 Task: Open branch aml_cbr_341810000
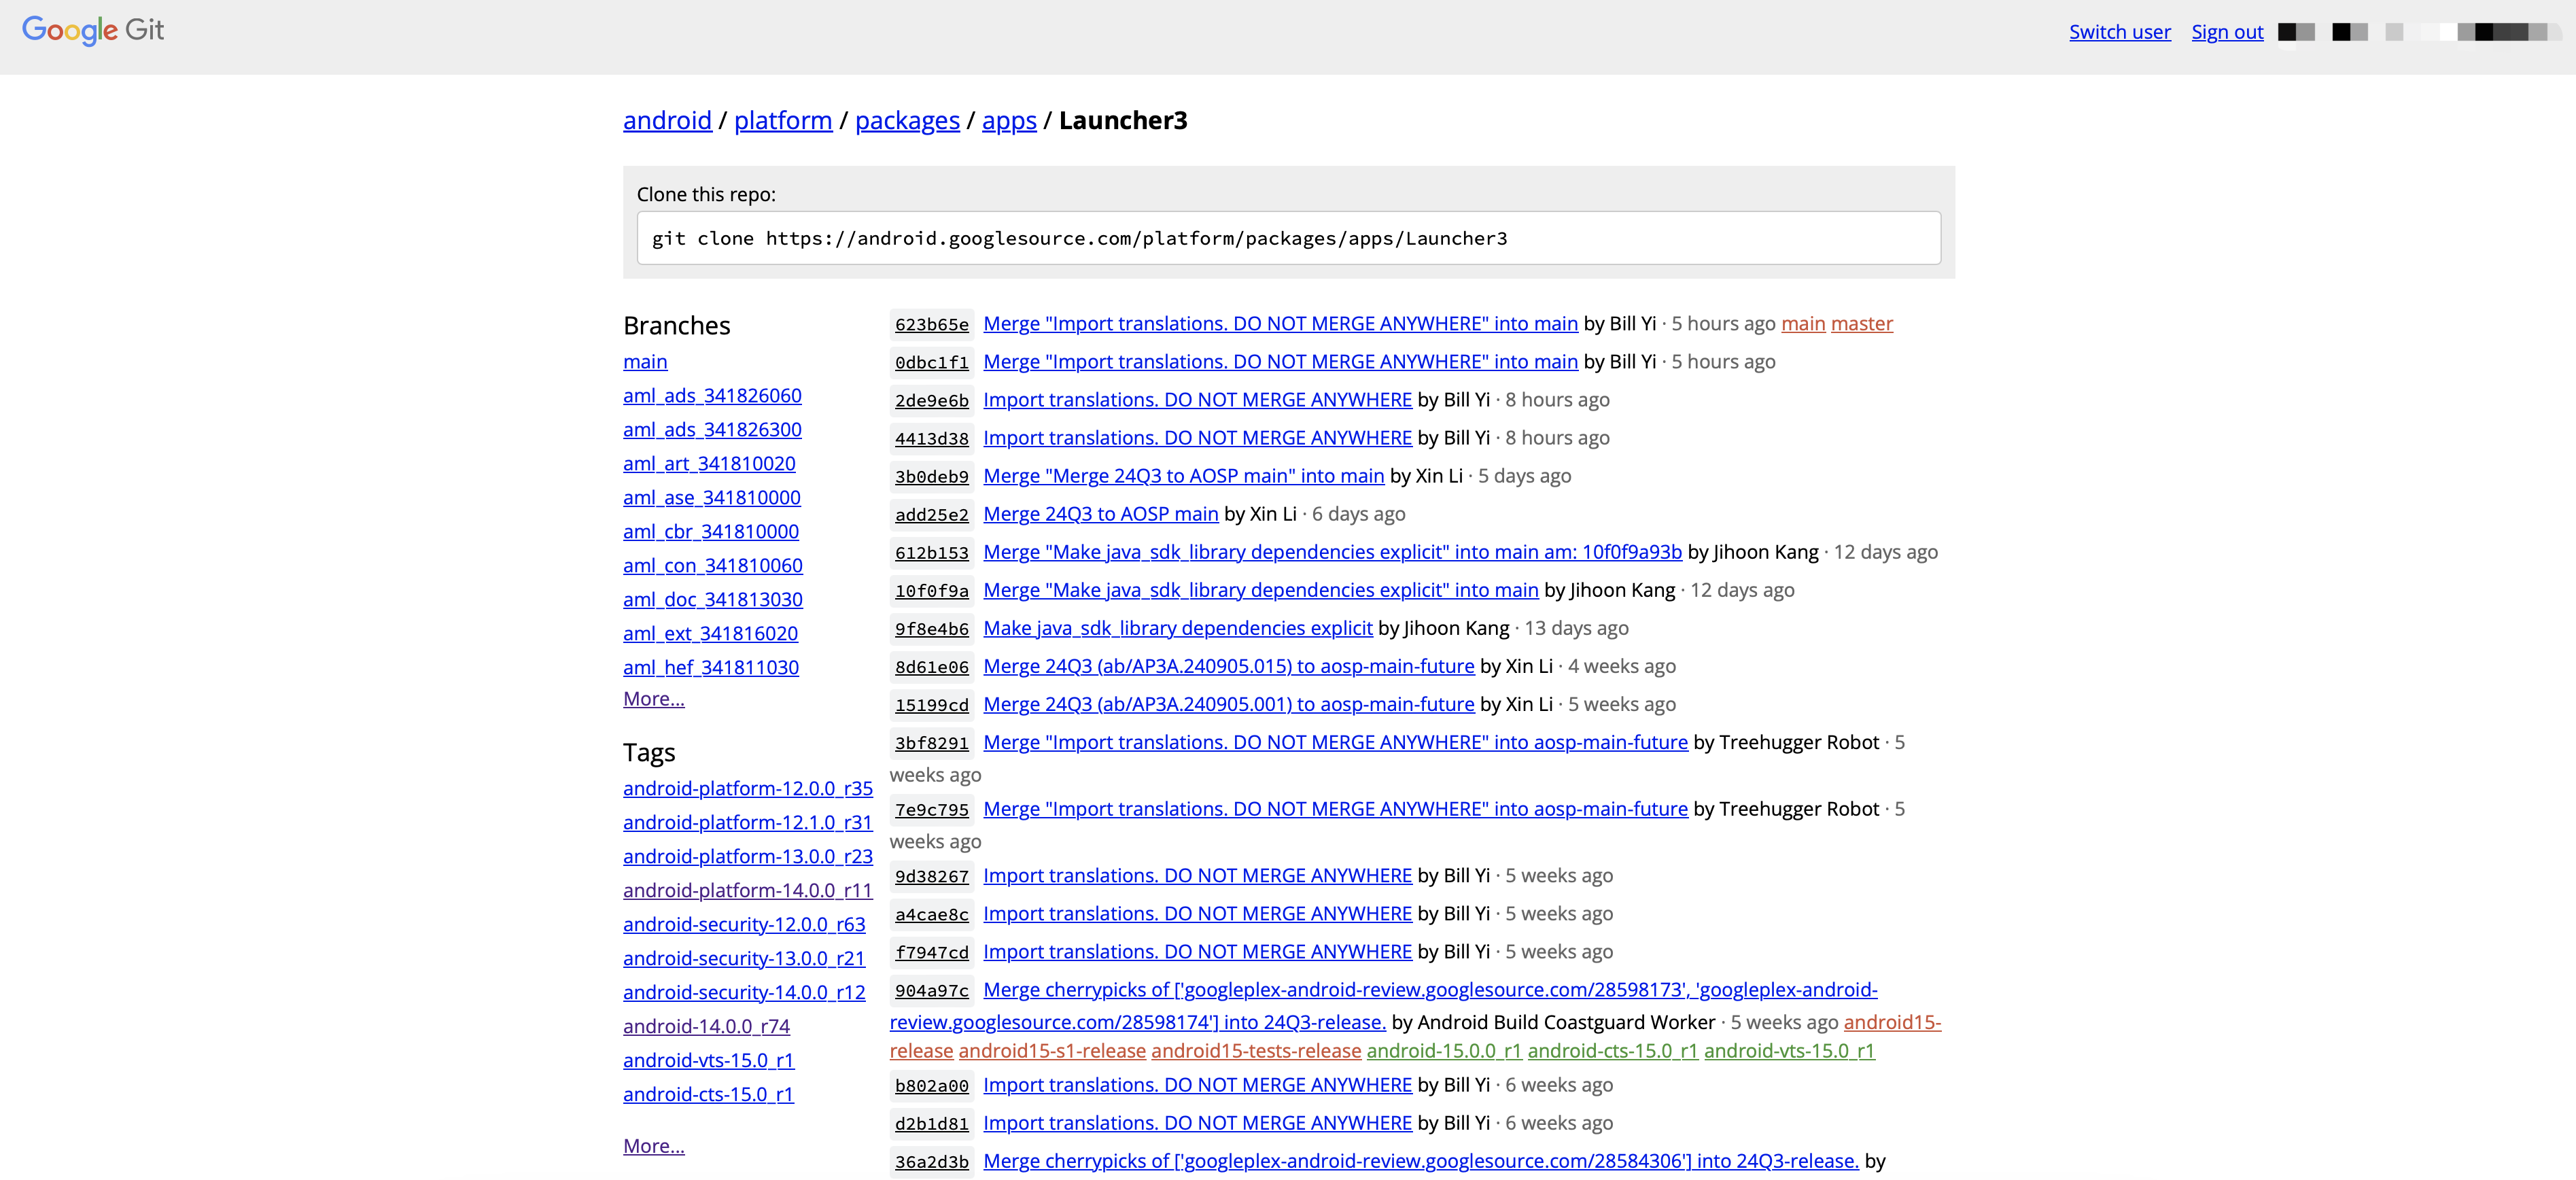pos(711,532)
